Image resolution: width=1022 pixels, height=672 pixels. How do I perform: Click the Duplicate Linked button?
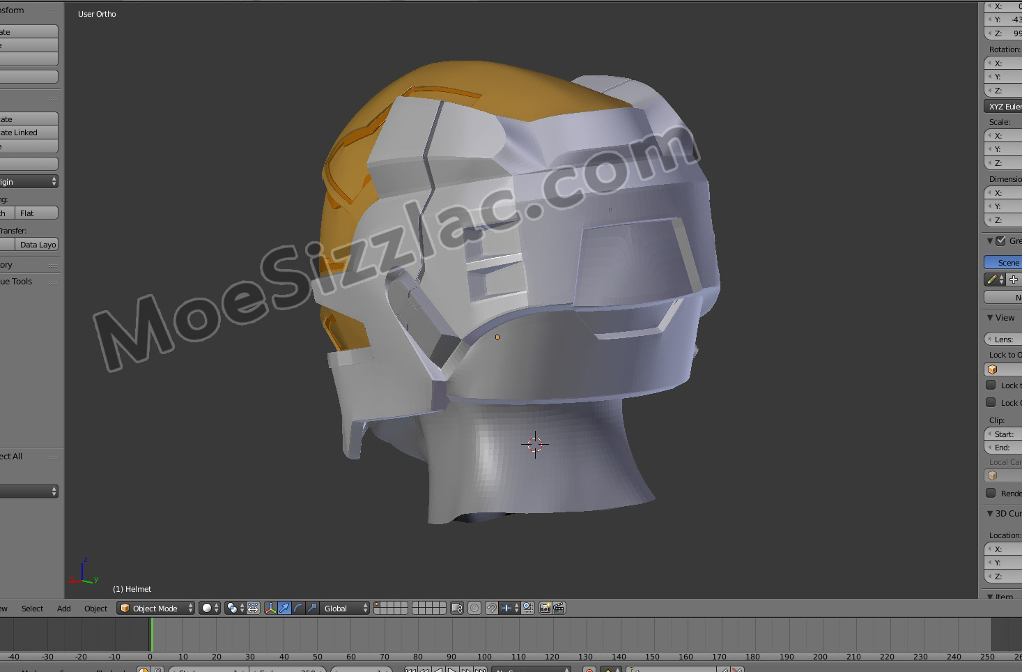point(29,132)
